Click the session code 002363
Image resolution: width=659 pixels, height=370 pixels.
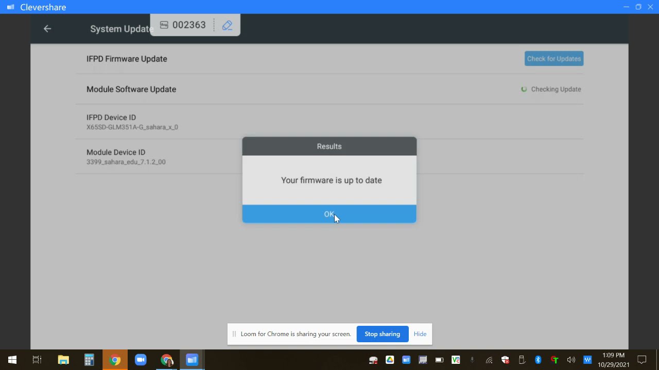point(189,25)
